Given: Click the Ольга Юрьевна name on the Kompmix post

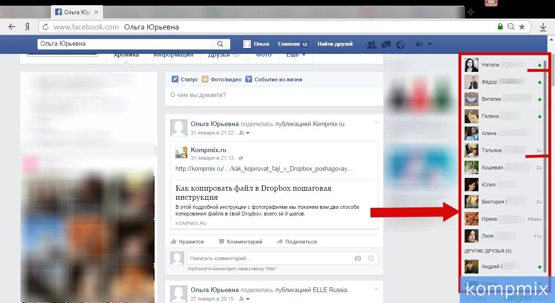Looking at the screenshot, I should [x=214, y=124].
